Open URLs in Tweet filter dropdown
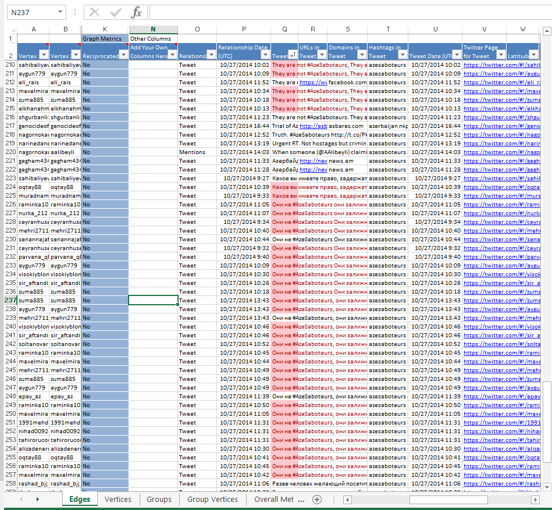This screenshot has height=510, width=552. [x=322, y=55]
